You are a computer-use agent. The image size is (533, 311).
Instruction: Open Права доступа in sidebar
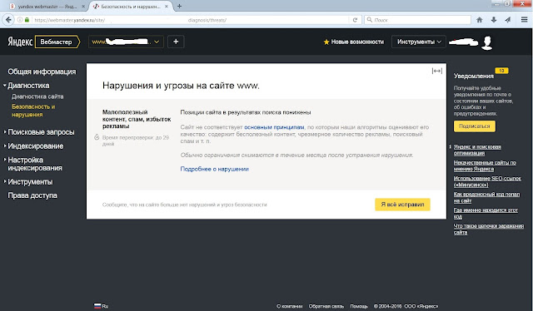(x=32, y=195)
